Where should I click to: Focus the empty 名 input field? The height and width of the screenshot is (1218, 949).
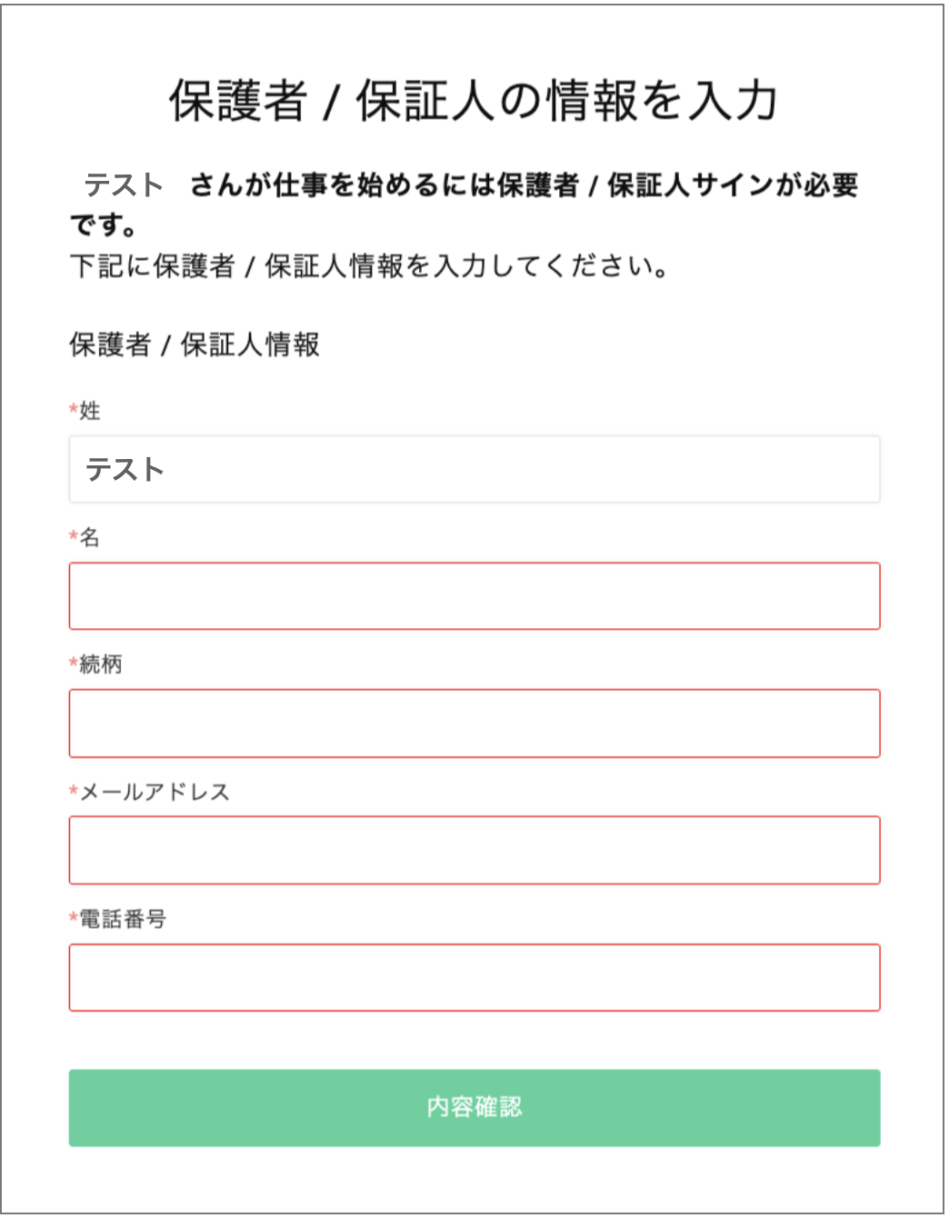click(474, 596)
